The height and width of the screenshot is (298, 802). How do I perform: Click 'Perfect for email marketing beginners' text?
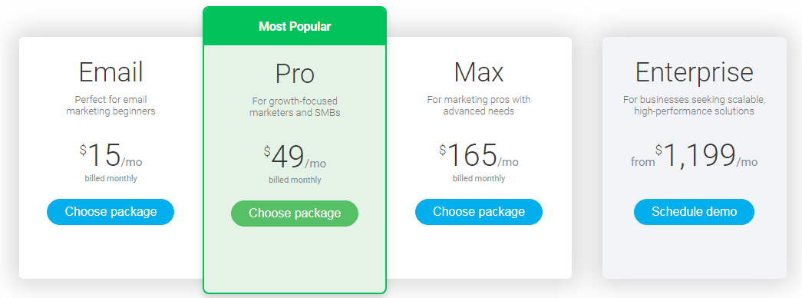coord(111,105)
